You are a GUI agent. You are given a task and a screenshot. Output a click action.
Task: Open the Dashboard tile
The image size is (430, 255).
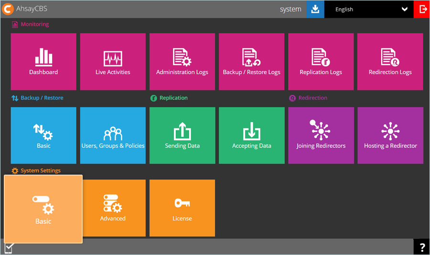[x=43, y=62]
